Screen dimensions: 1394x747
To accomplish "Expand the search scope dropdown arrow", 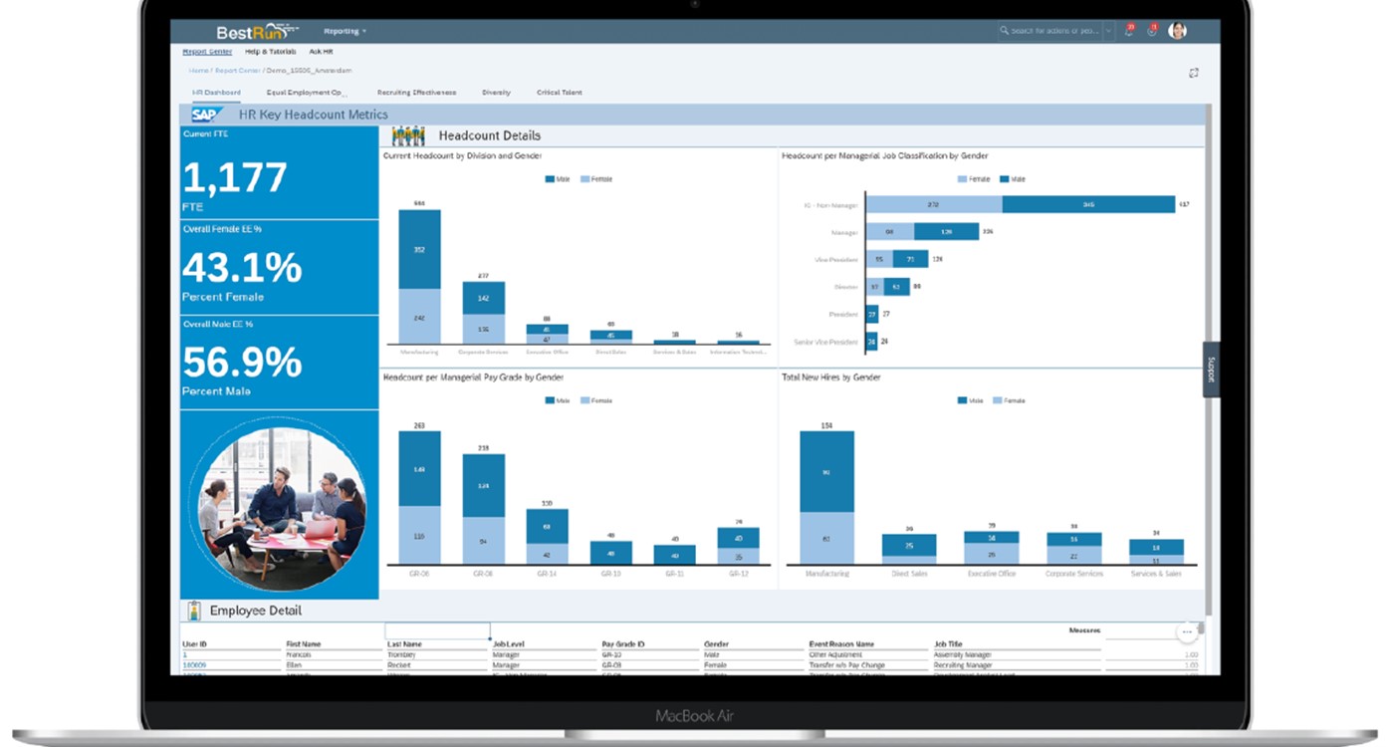I will tap(1108, 31).
